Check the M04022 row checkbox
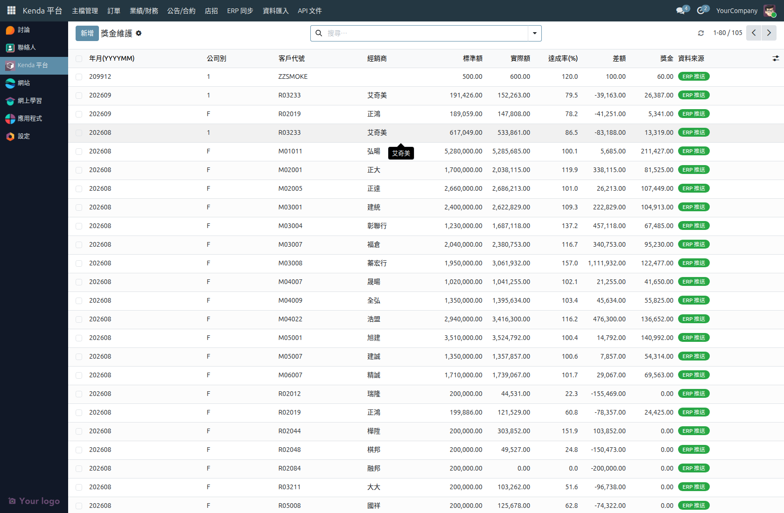784x513 pixels. coord(79,319)
